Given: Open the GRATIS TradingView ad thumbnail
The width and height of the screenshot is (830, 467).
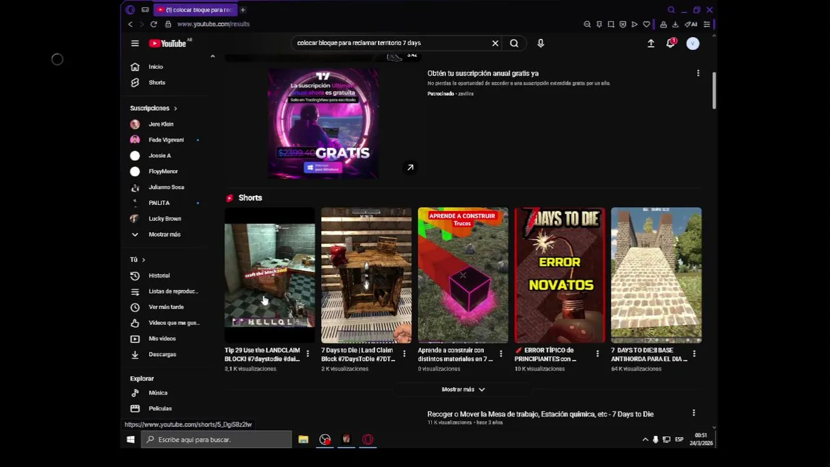Looking at the screenshot, I should pyautogui.click(x=323, y=123).
